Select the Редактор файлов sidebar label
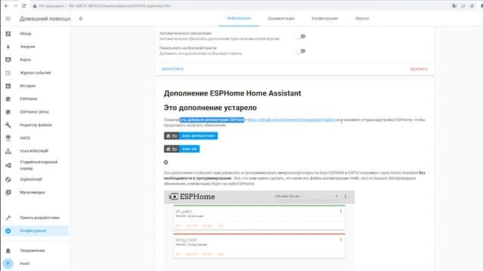 (35, 125)
